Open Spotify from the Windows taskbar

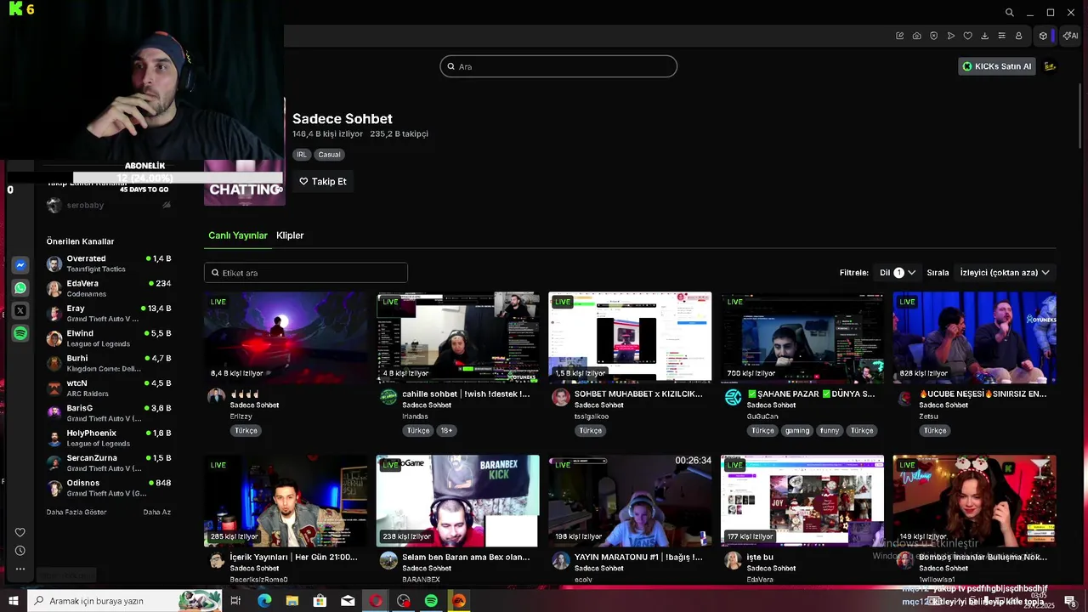pyautogui.click(x=431, y=601)
